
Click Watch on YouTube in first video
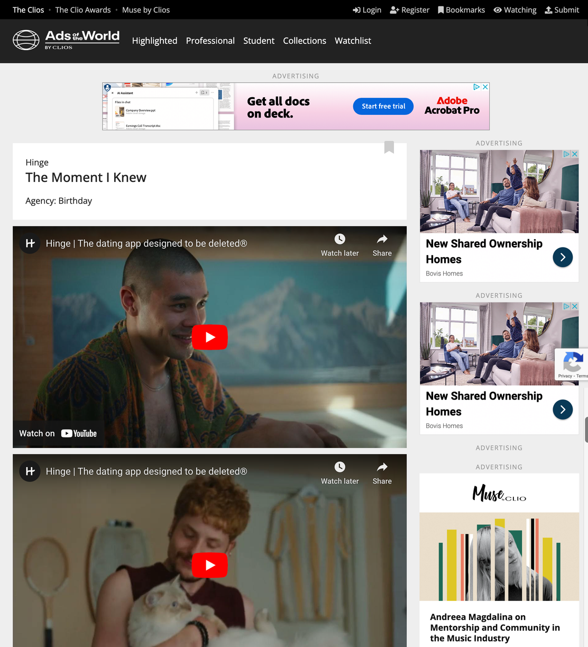pyautogui.click(x=58, y=433)
